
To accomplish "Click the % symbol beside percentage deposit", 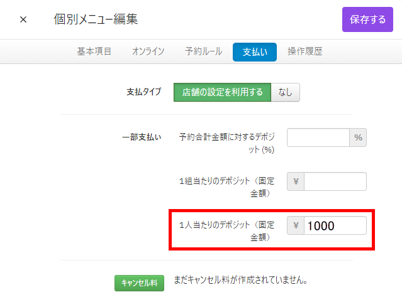I will click(358, 137).
